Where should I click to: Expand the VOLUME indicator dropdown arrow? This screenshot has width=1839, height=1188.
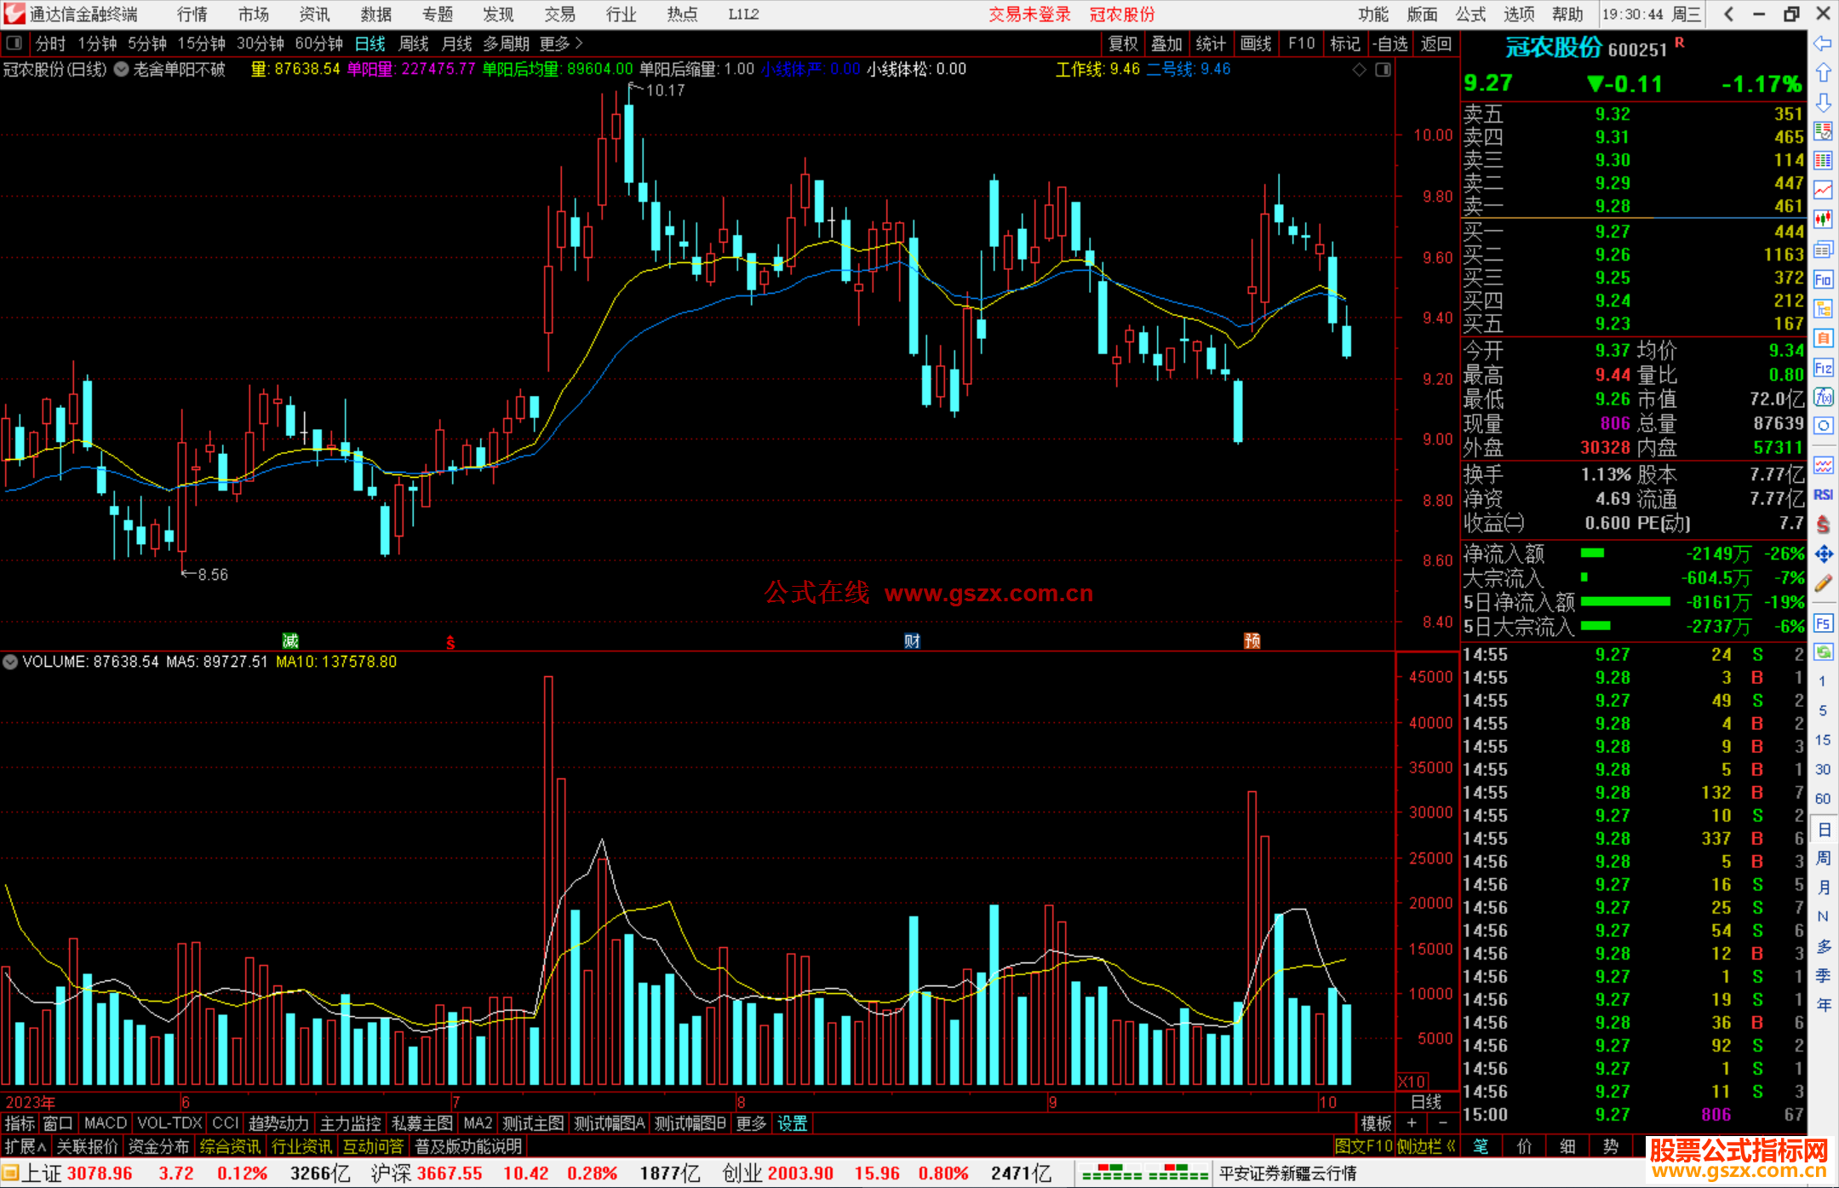pyautogui.click(x=10, y=662)
